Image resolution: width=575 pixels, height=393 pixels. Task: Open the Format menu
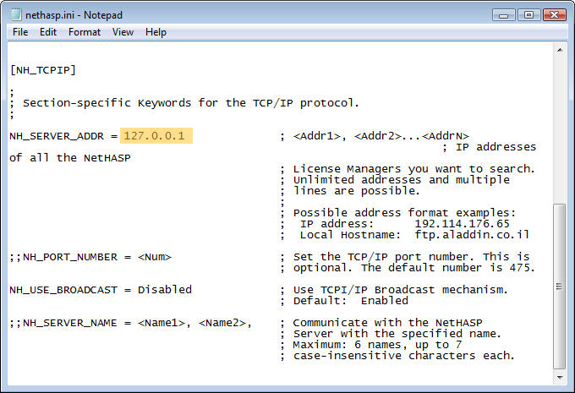85,32
